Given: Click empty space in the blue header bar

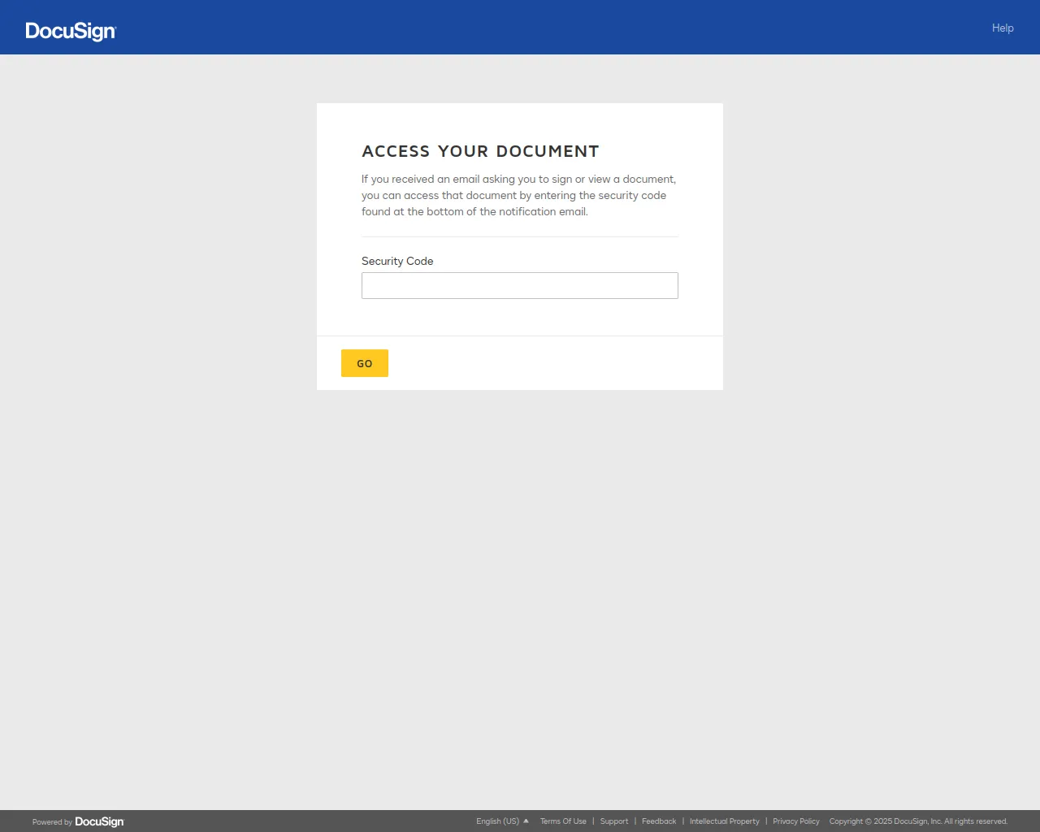Looking at the screenshot, I should 520,28.
